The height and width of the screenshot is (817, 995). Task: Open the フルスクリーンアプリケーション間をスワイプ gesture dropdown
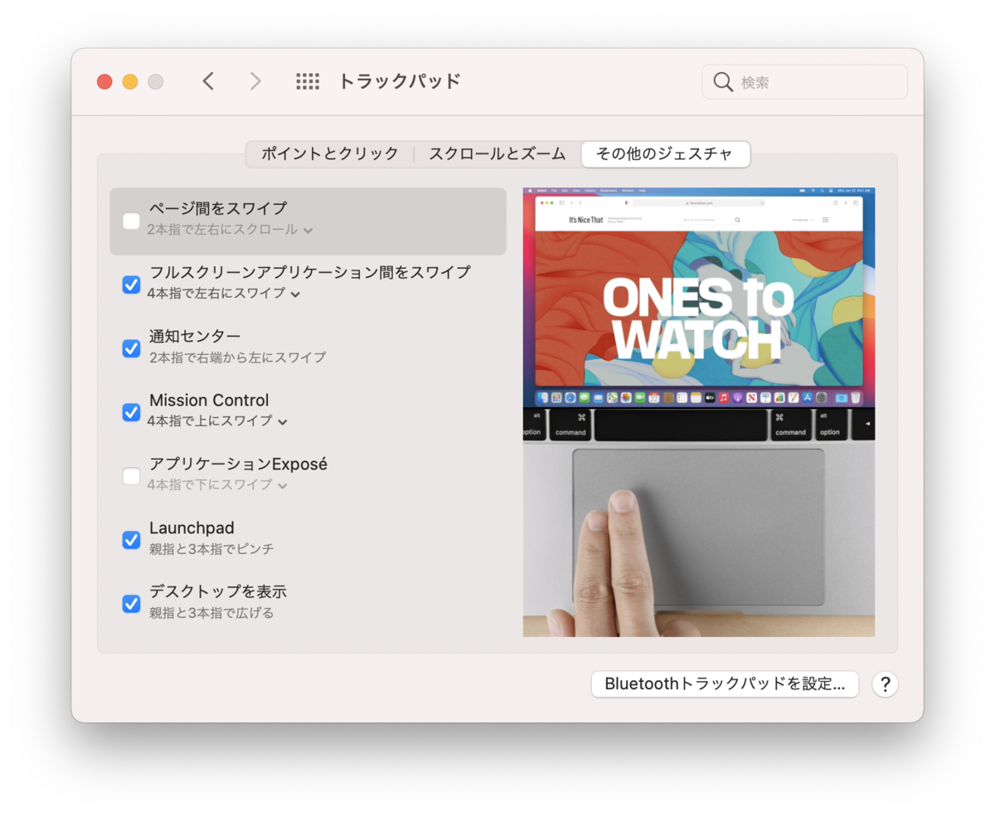[296, 293]
